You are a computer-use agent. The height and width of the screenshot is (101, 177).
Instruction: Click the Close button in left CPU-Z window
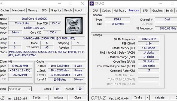coord(78,97)
